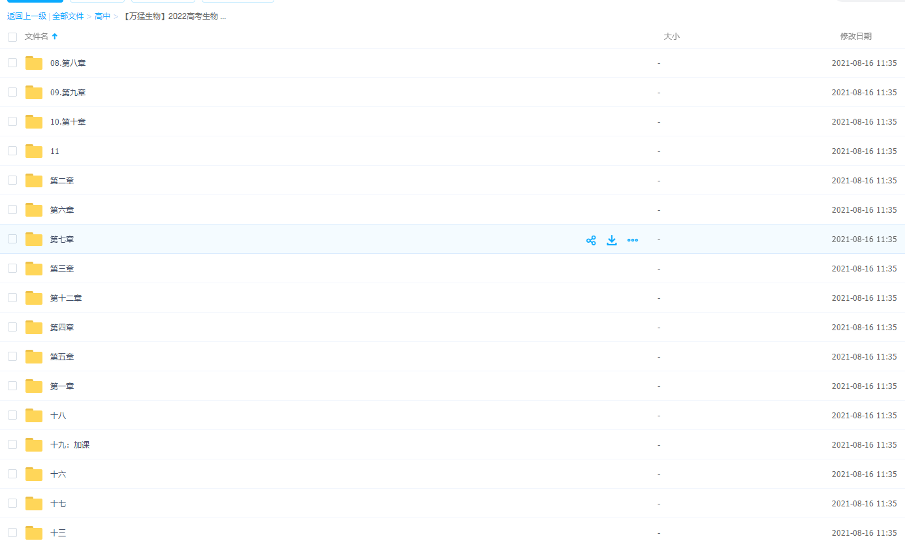Navigate to 高中 breadcrumb folder

click(103, 16)
